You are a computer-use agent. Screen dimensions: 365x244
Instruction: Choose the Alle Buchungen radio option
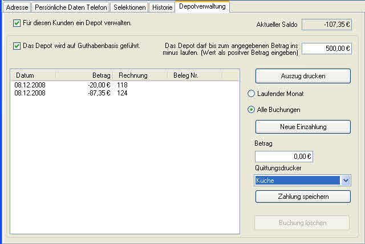click(251, 109)
